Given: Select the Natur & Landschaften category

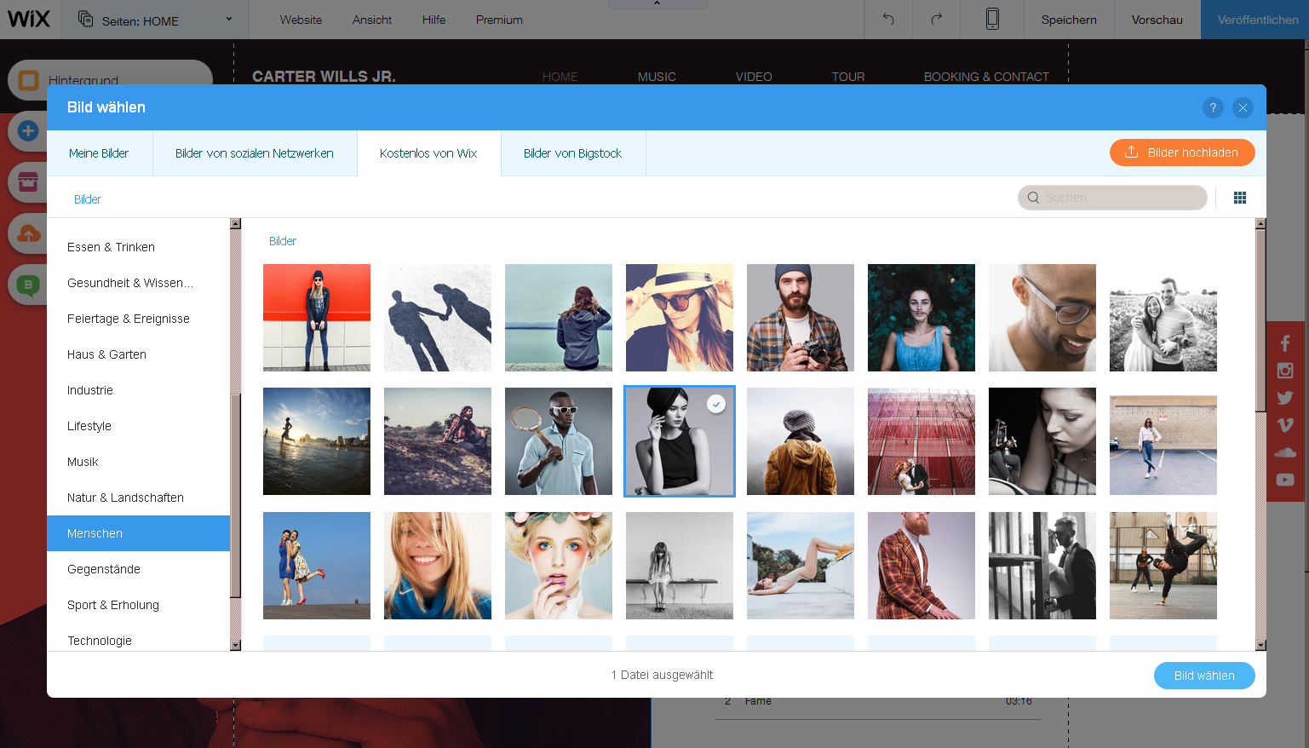Looking at the screenshot, I should tap(138, 498).
